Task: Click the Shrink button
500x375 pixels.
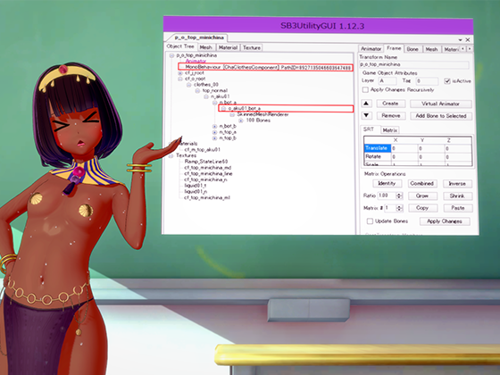Action: 457,196
